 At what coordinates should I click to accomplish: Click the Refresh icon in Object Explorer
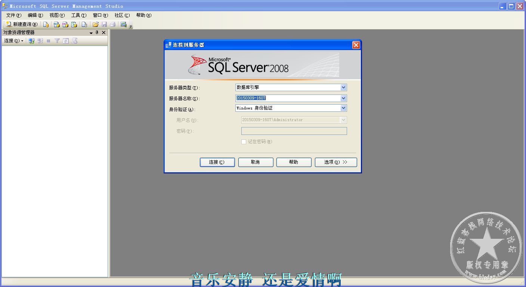66,41
